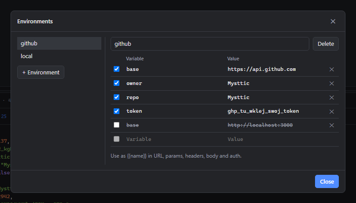Click the Value column header
Viewport: 356px width, 203px height.
point(233,59)
